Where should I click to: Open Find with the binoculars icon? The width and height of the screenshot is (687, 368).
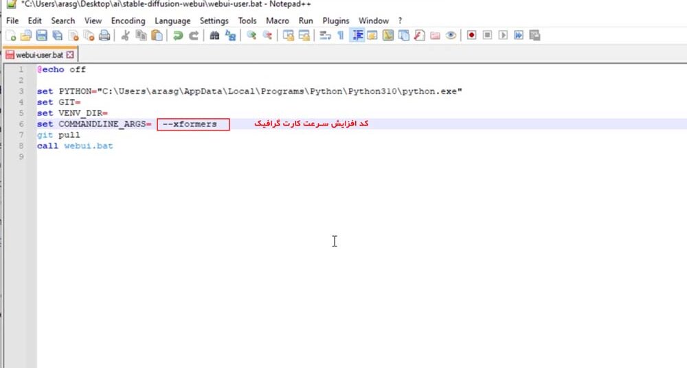214,36
